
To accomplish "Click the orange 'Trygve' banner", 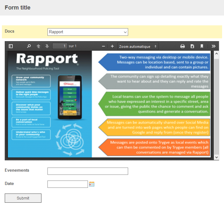I will tap(154, 147).
